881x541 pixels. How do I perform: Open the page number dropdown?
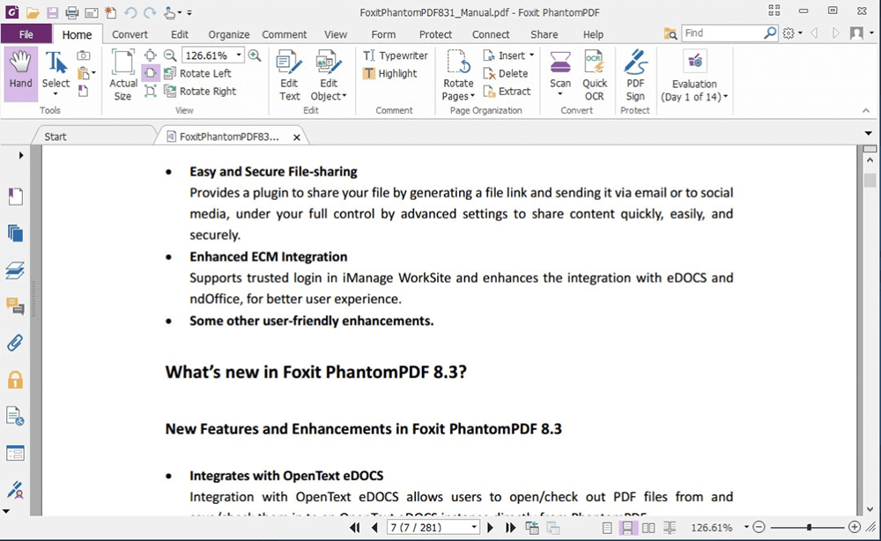pos(474,528)
